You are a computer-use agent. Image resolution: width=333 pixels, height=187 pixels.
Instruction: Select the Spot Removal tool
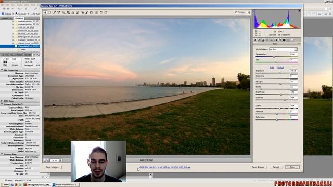point(78,12)
